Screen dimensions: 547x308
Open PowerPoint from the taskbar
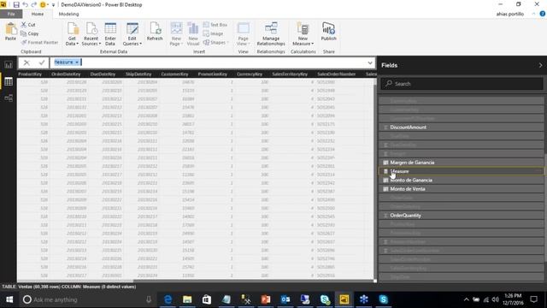pyautogui.click(x=266, y=299)
